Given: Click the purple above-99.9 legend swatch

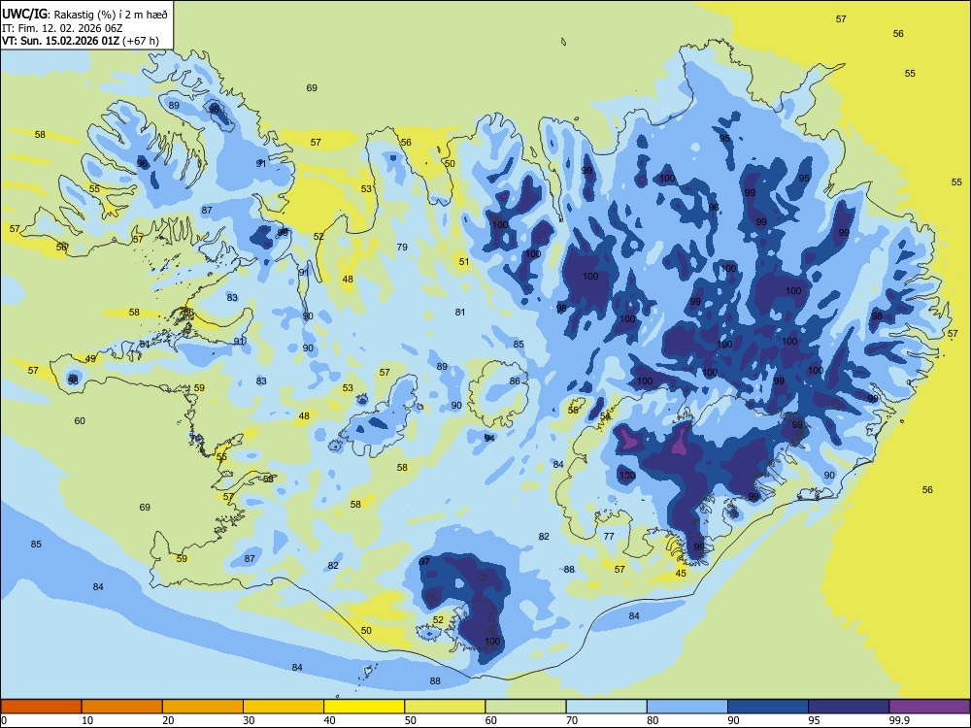Looking at the screenshot, I should [x=929, y=707].
